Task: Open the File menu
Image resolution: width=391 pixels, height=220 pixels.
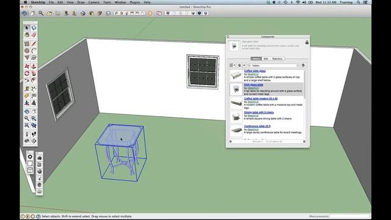Action: [x=51, y=2]
